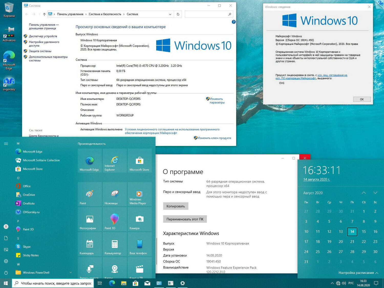Click the System window search field
384x288 pixels.
[x=209, y=14]
